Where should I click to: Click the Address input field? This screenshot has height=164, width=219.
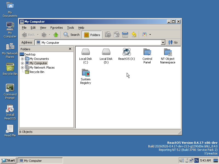tap(98, 43)
